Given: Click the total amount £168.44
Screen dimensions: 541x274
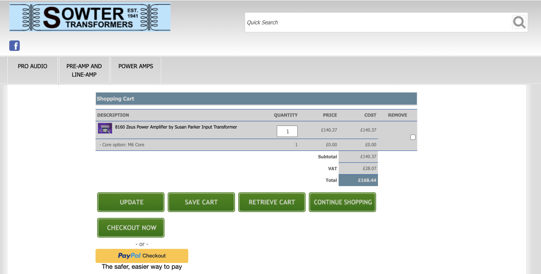Looking at the screenshot, I should (x=367, y=180).
